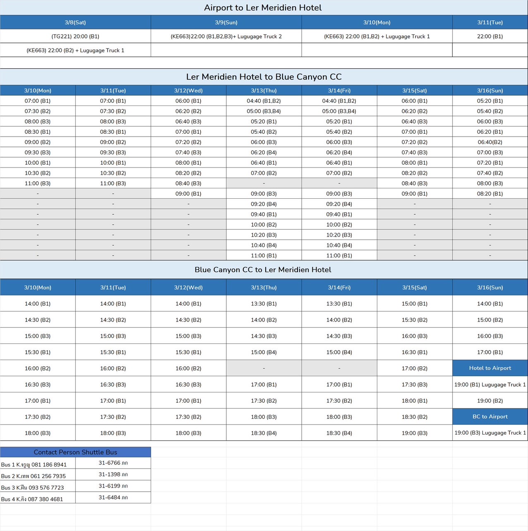
Task: Click the "19:00 (B2)" cell
Action: pyautogui.click(x=490, y=401)
